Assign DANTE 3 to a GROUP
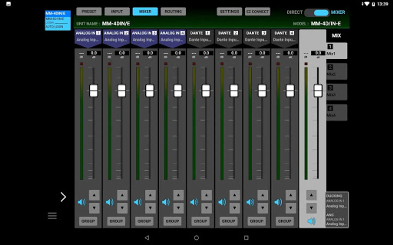Screen dimensions: 393x245 pos(257,221)
